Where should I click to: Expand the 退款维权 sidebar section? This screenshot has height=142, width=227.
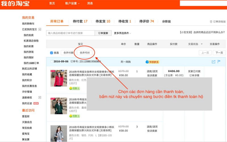40,97
